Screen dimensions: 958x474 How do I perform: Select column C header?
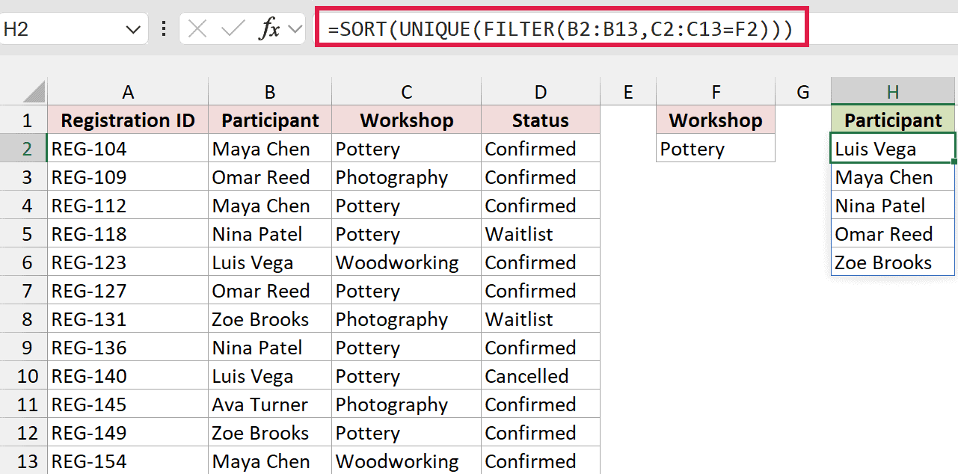click(x=406, y=92)
